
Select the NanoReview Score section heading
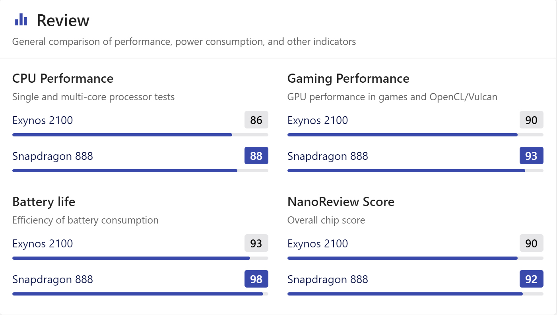[341, 202]
